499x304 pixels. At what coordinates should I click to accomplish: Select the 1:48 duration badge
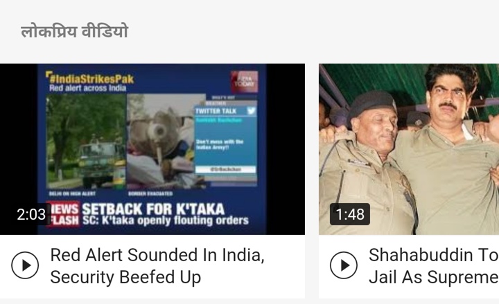350,214
